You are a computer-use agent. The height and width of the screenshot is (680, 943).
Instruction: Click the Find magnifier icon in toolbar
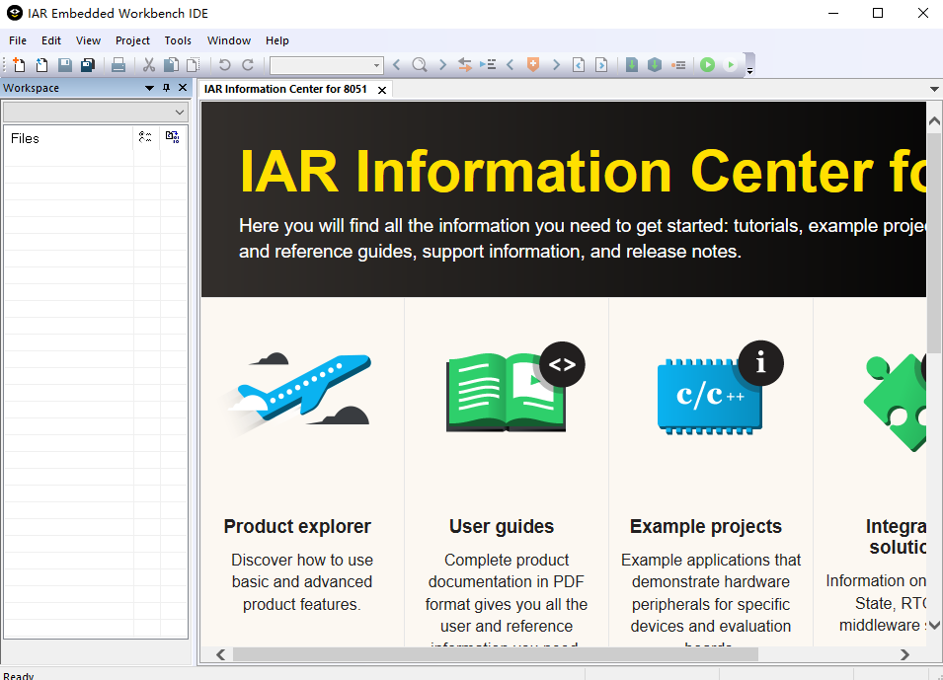pyautogui.click(x=420, y=65)
